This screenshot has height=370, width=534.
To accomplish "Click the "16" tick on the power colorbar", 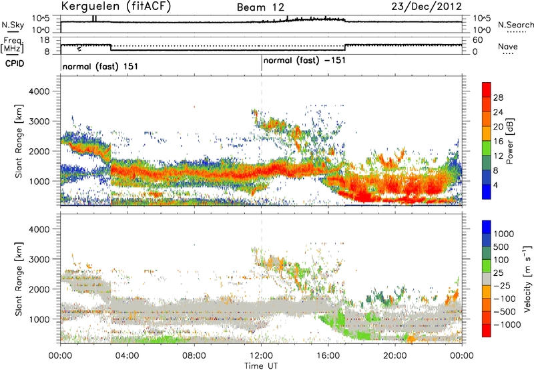I will (x=498, y=142).
